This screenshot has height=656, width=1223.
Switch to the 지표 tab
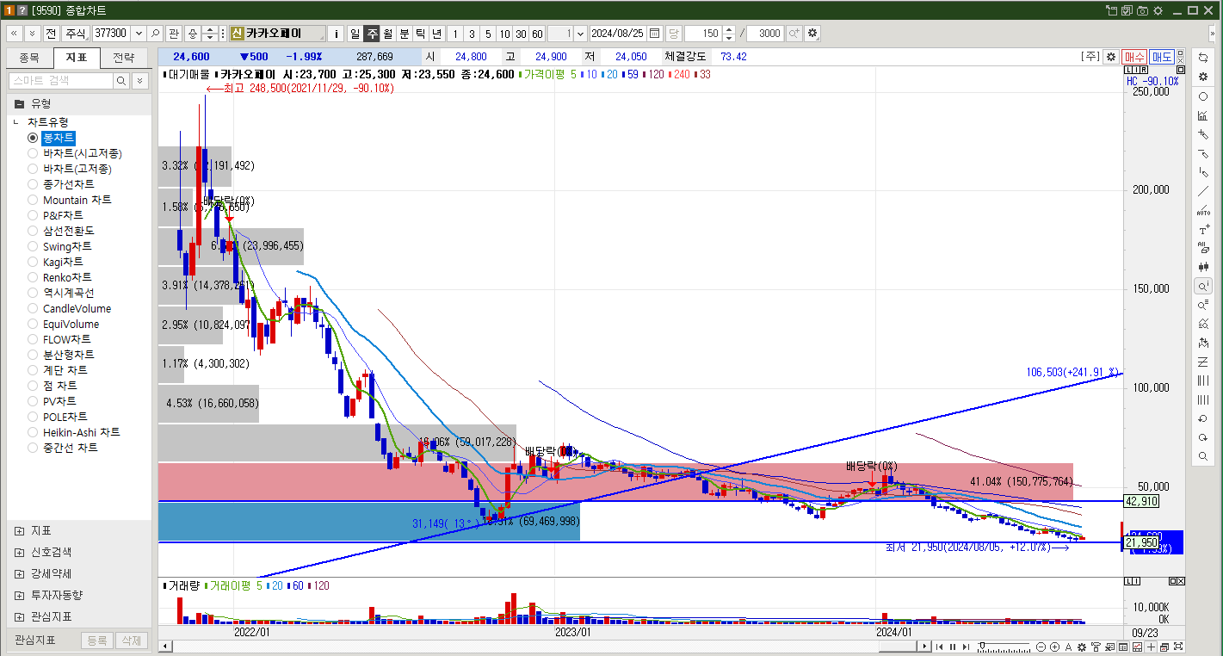tap(77, 59)
